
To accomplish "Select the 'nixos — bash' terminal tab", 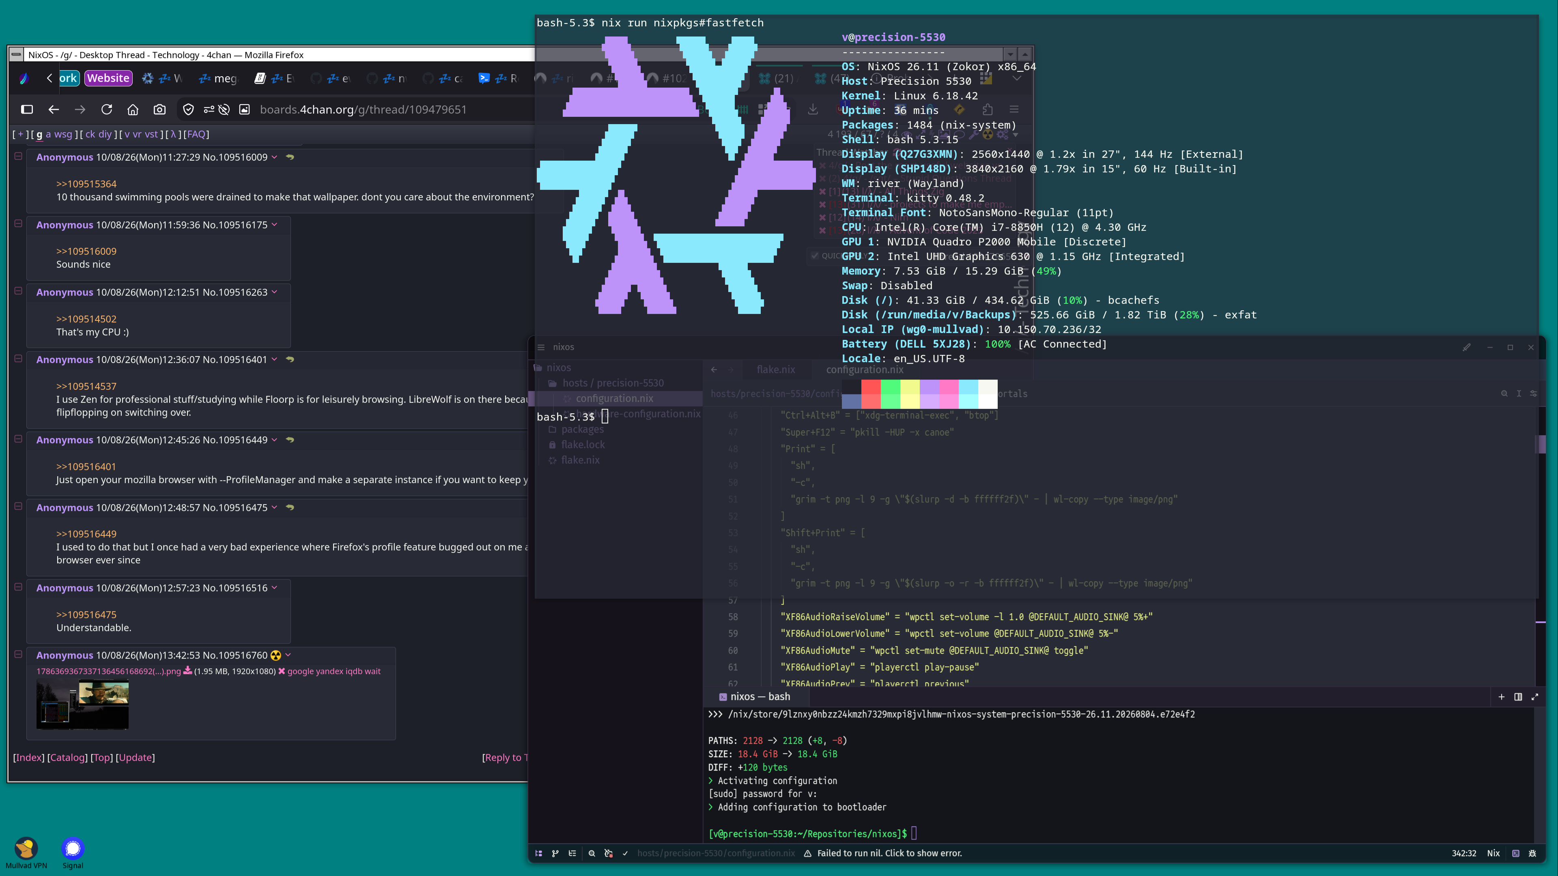I will [755, 696].
